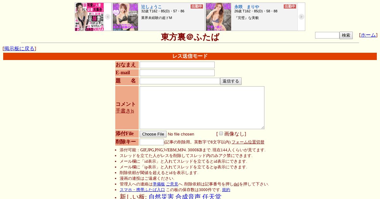Click the 辻しょうこ name link

tap(151, 7)
